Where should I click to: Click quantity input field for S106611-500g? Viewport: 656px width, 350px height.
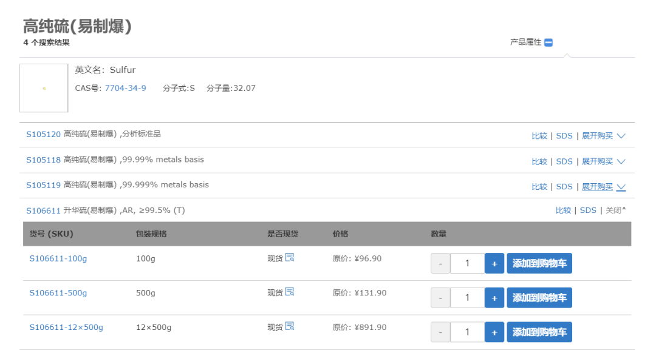pos(467,298)
